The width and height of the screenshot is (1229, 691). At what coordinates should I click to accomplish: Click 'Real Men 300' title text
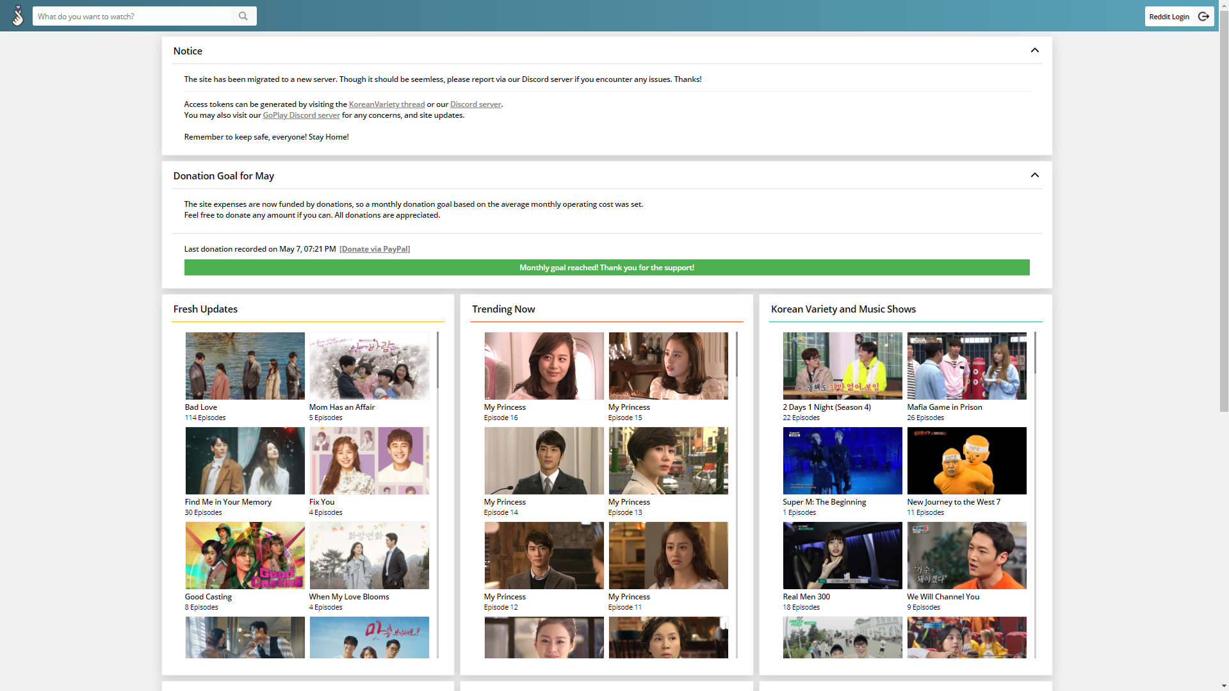pos(806,597)
